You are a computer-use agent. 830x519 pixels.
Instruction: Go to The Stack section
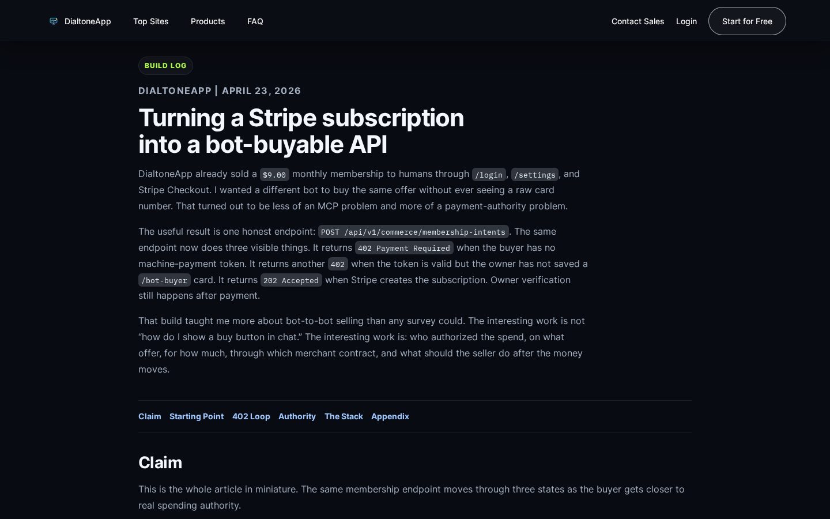pos(344,416)
